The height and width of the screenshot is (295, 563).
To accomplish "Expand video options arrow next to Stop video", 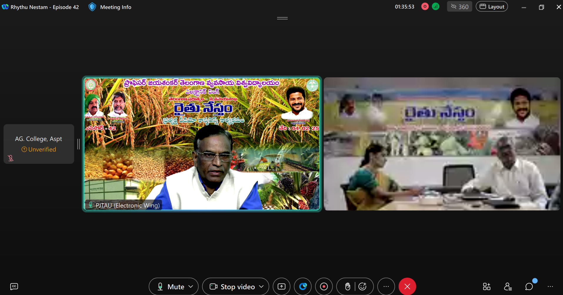I will coord(261,286).
